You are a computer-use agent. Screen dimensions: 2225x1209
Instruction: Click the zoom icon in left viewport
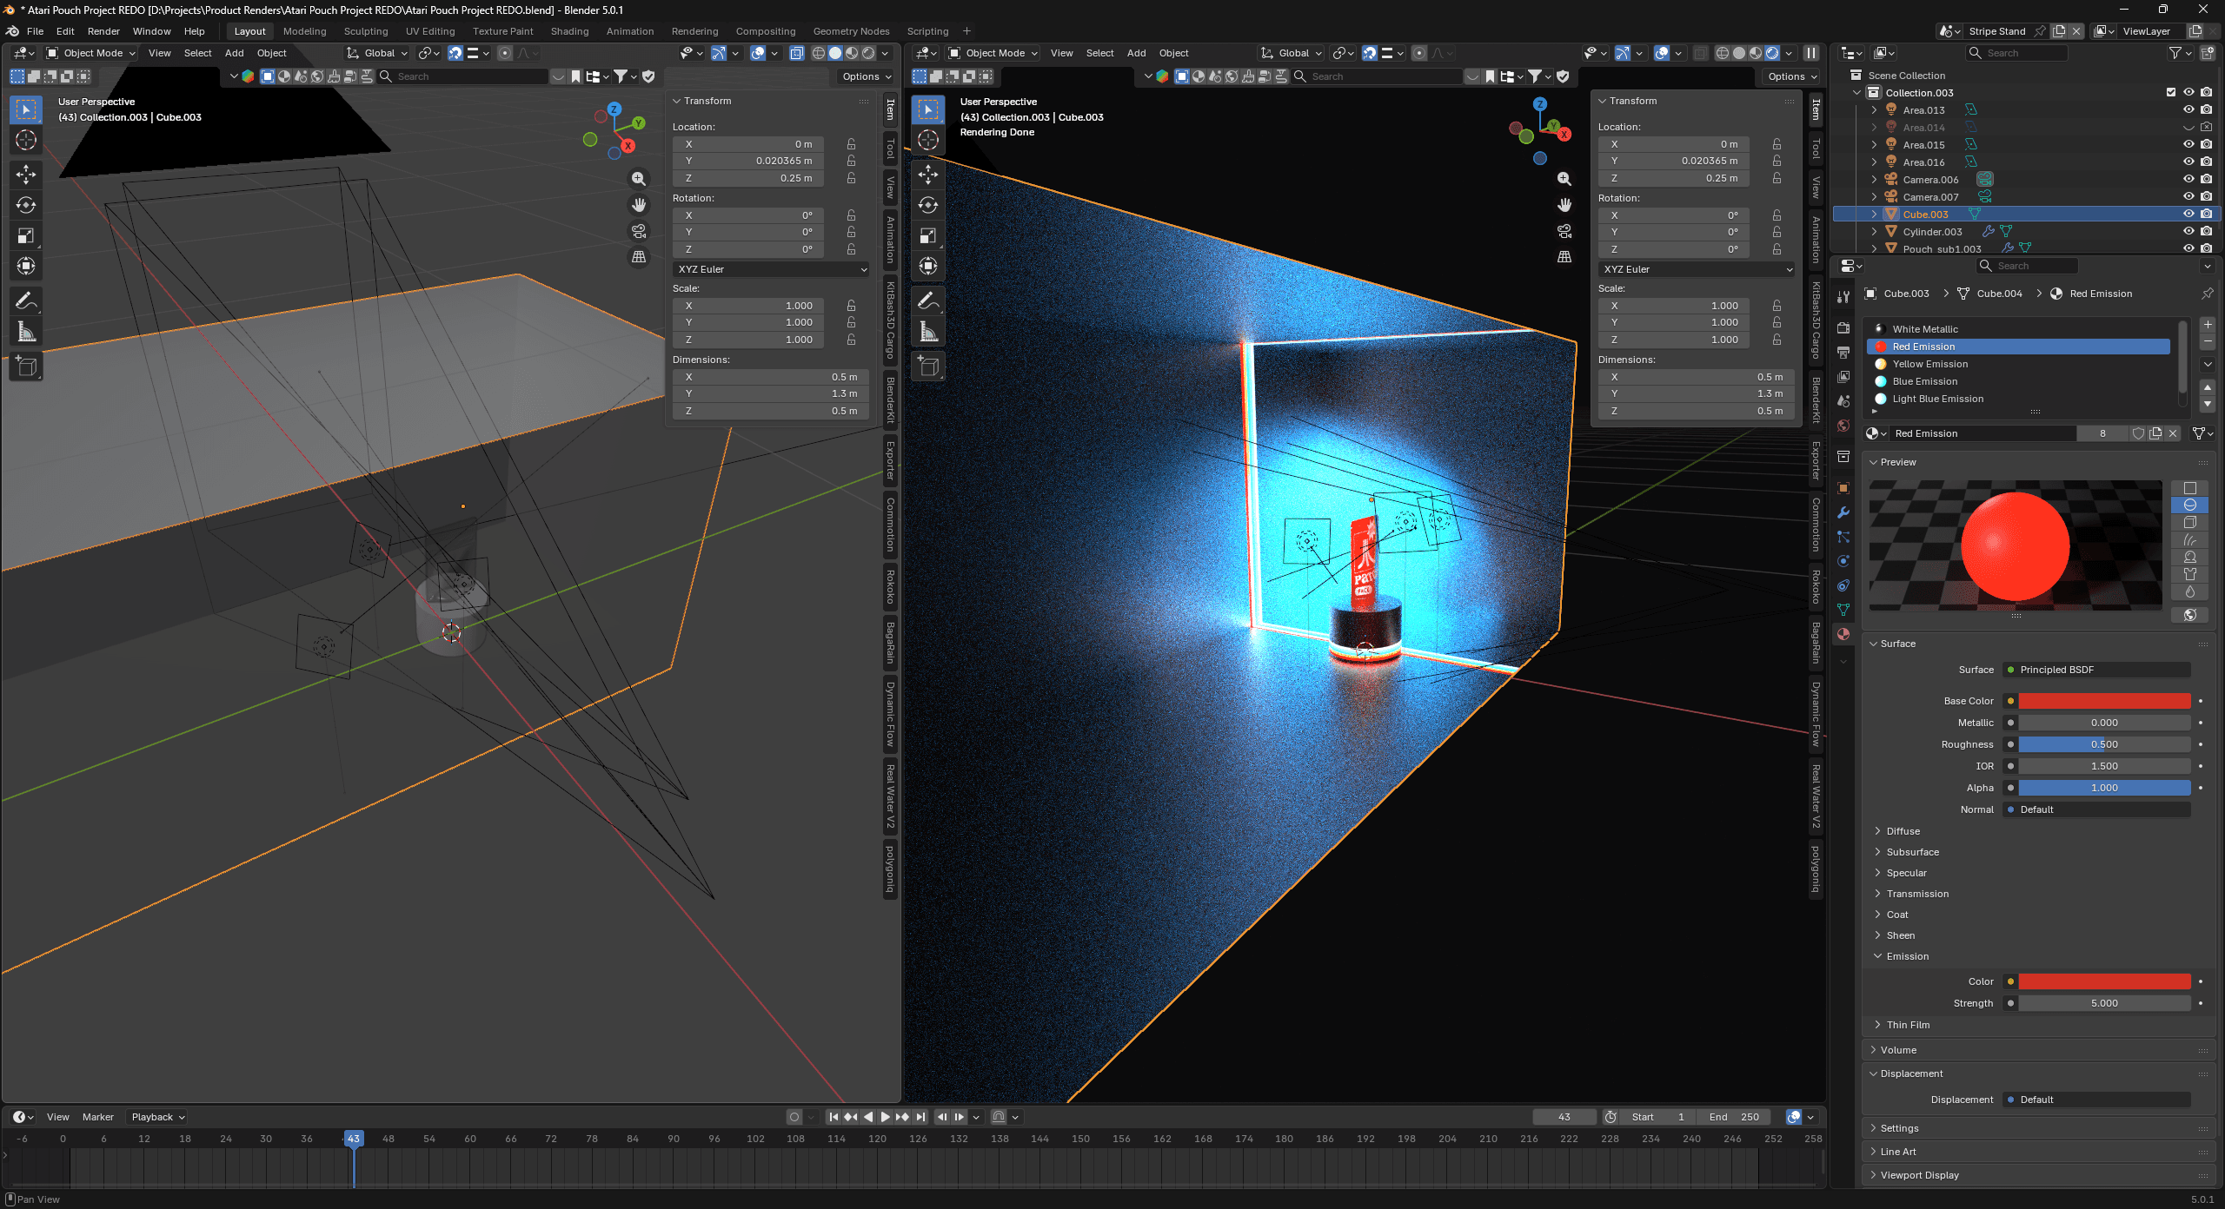639,179
